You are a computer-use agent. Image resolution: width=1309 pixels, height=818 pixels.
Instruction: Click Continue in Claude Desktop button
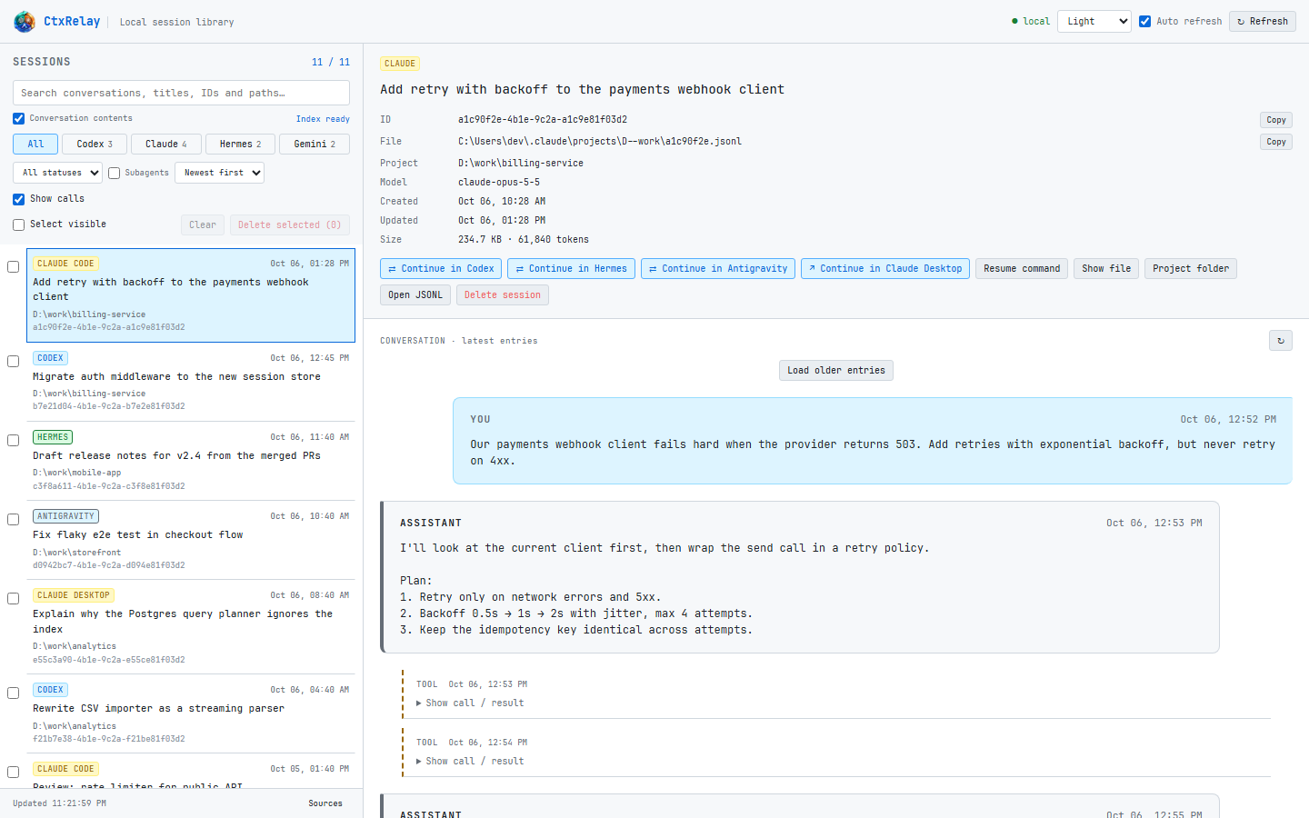click(x=885, y=269)
